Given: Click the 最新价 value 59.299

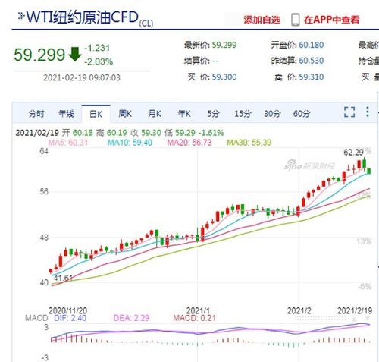Looking at the screenshot, I should click(224, 45).
